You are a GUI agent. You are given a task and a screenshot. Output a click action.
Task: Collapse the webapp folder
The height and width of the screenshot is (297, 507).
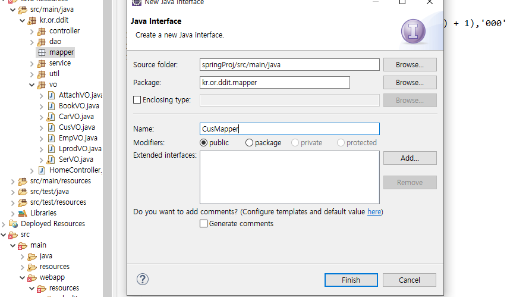(x=23, y=277)
